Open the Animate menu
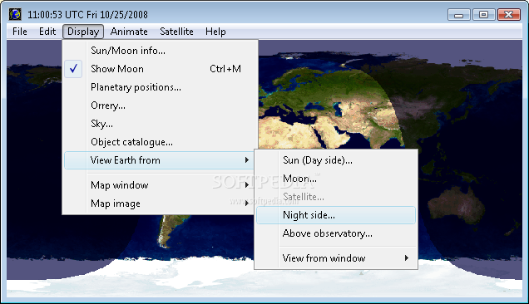 point(129,32)
